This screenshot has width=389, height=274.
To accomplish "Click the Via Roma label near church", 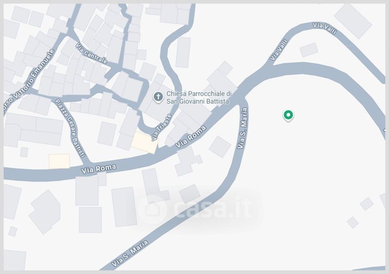I will 191,137.
